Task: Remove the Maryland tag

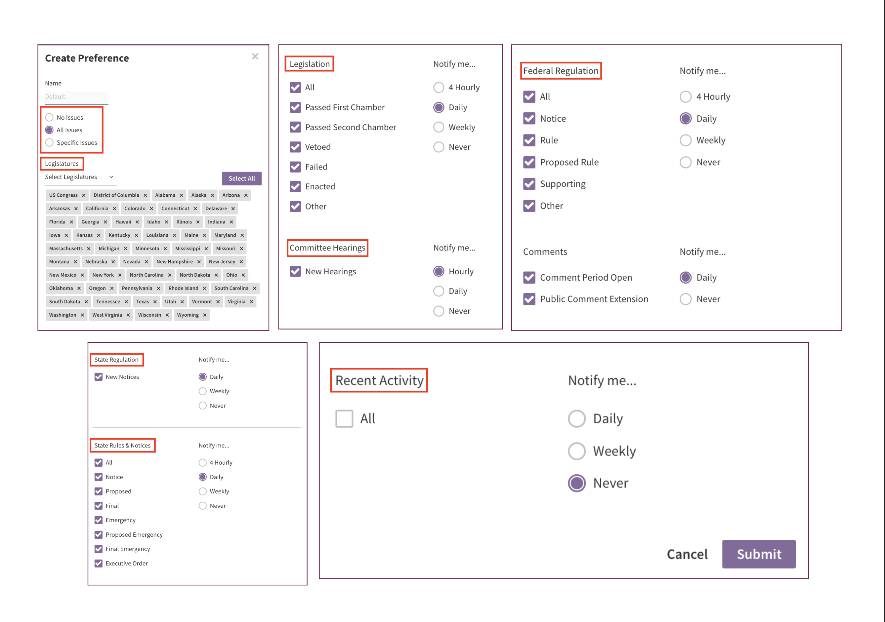Action: 242,235
